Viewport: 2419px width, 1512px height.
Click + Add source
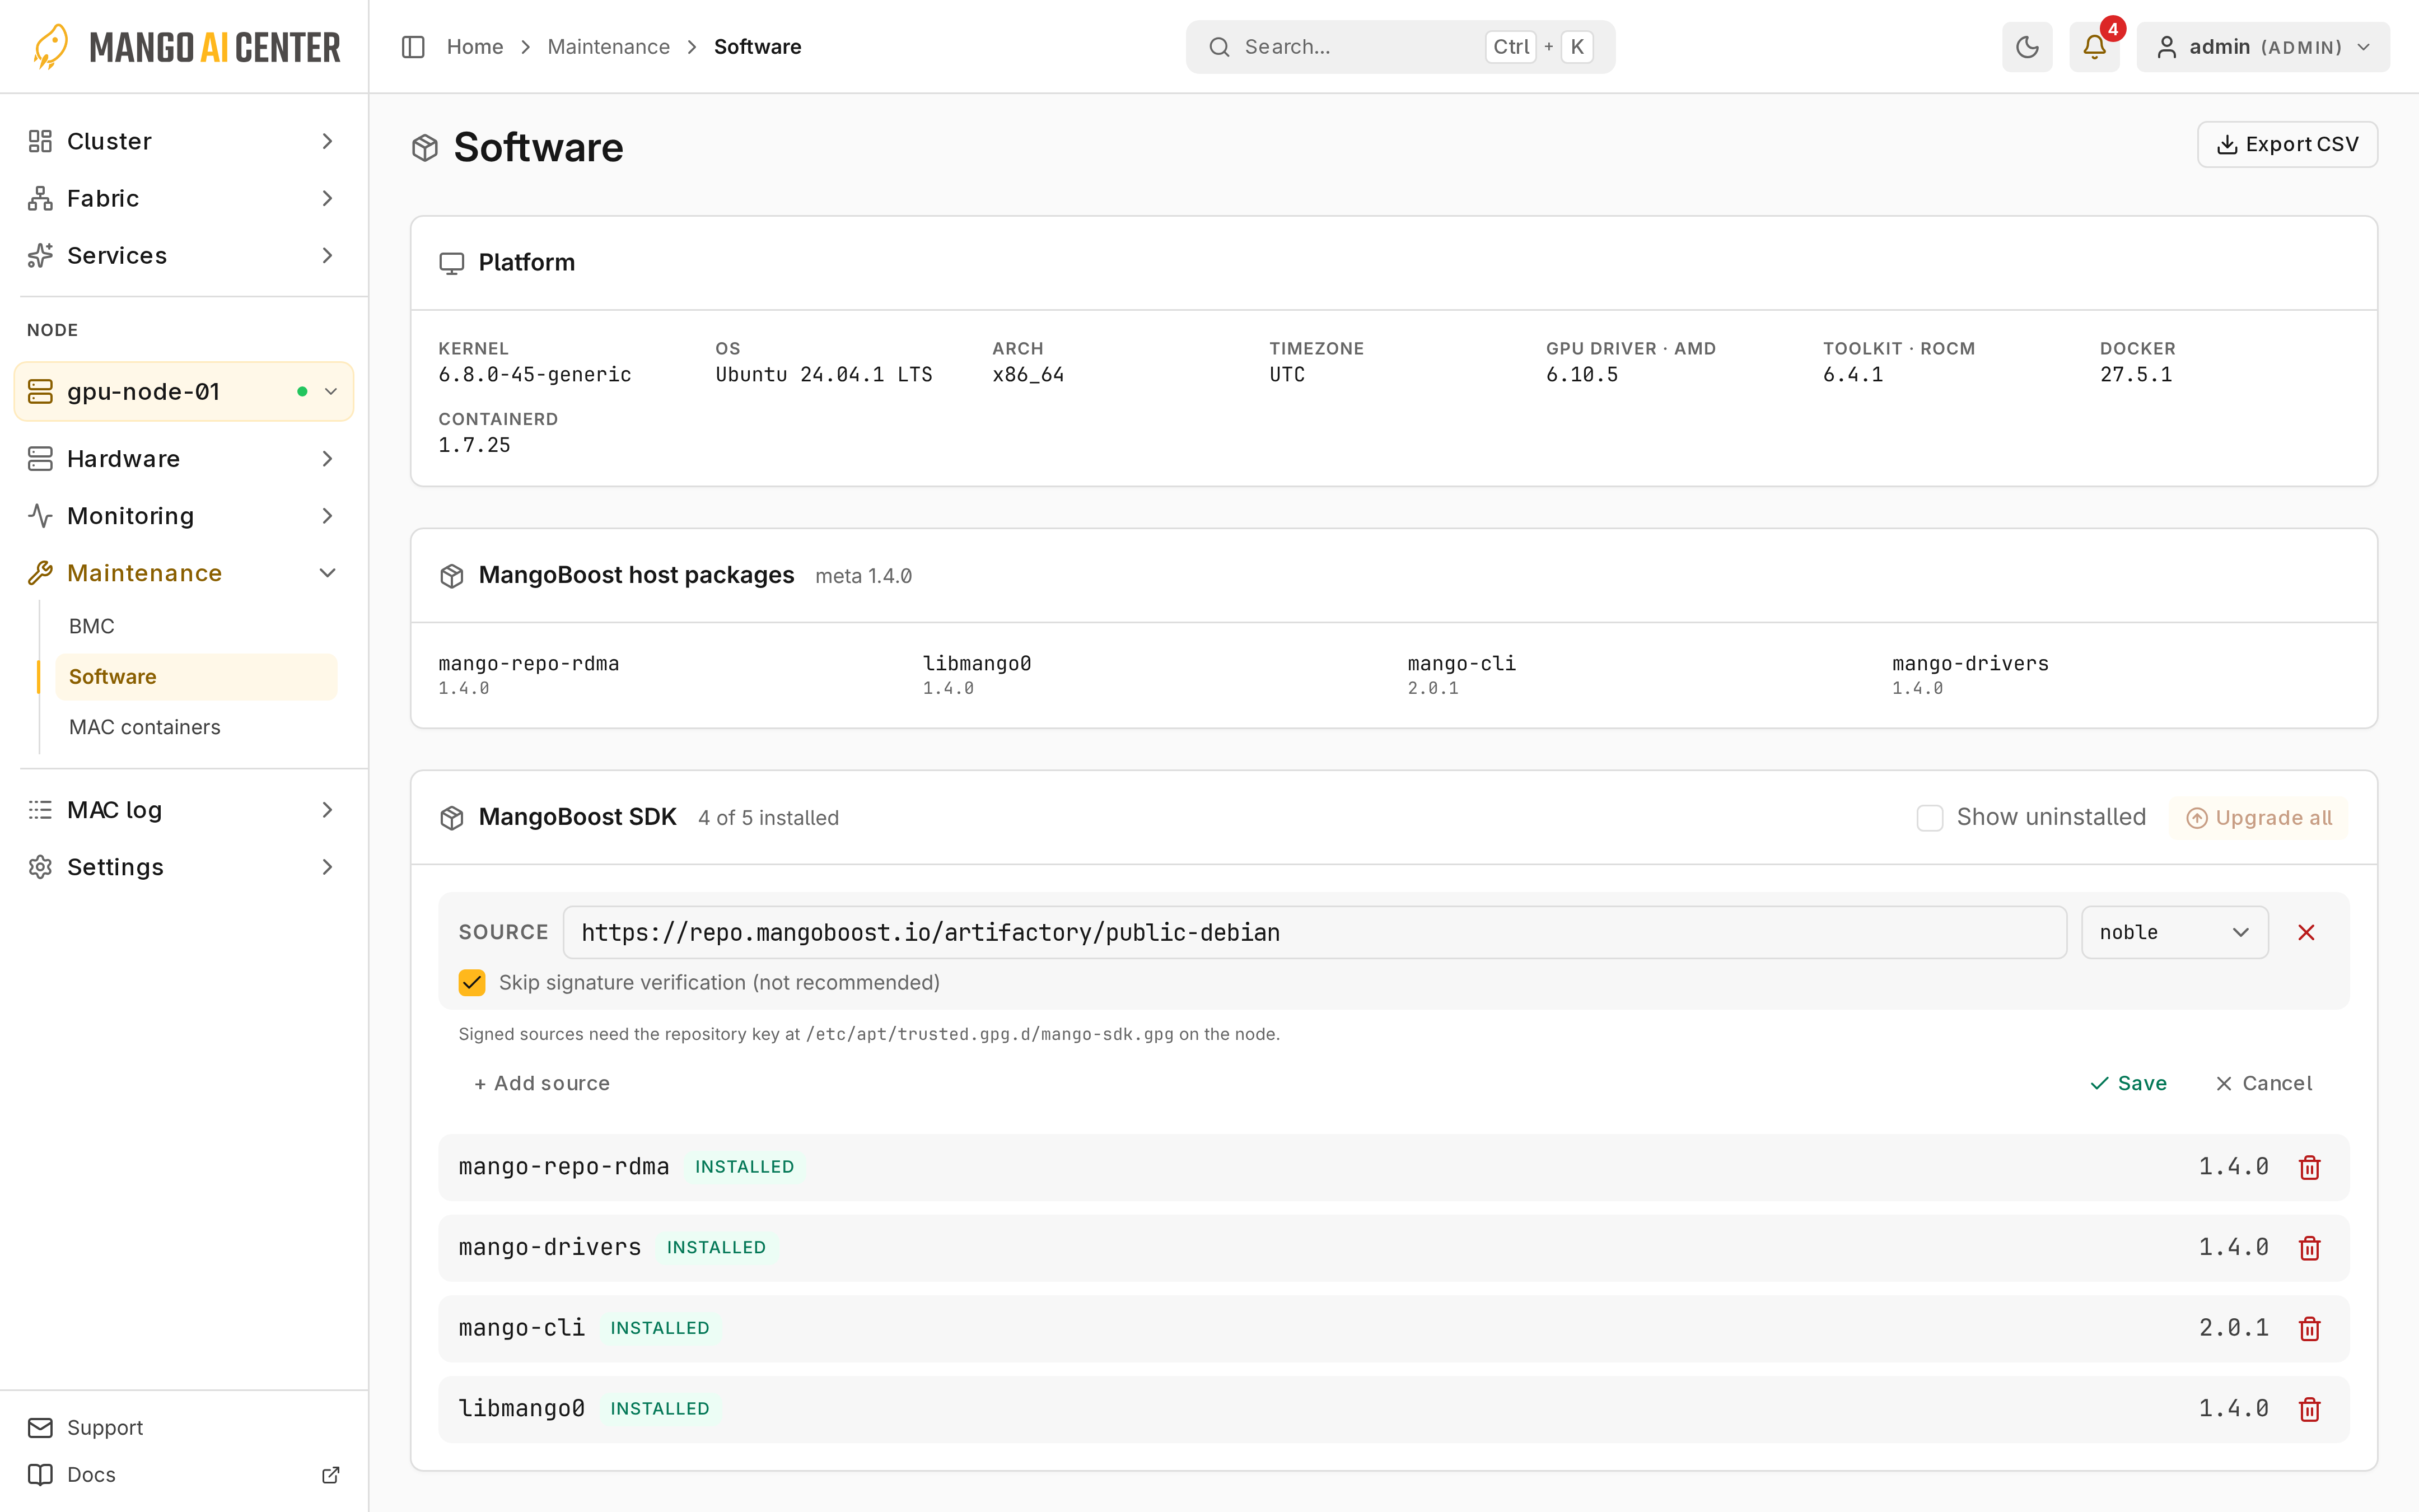point(542,1083)
